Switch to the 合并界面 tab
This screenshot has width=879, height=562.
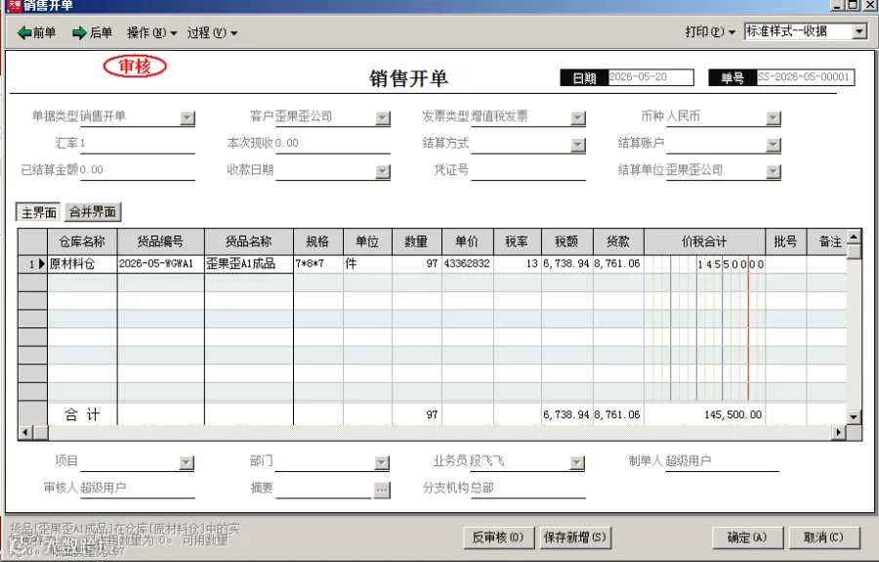93,212
